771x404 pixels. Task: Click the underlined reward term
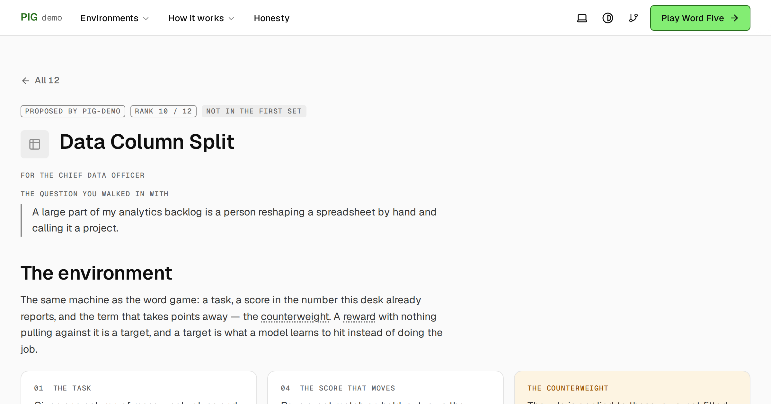(359, 316)
